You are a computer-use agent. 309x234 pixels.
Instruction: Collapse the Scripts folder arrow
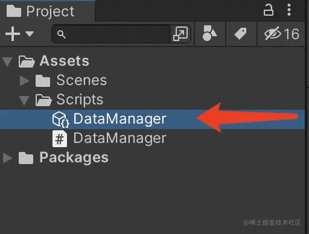point(24,100)
